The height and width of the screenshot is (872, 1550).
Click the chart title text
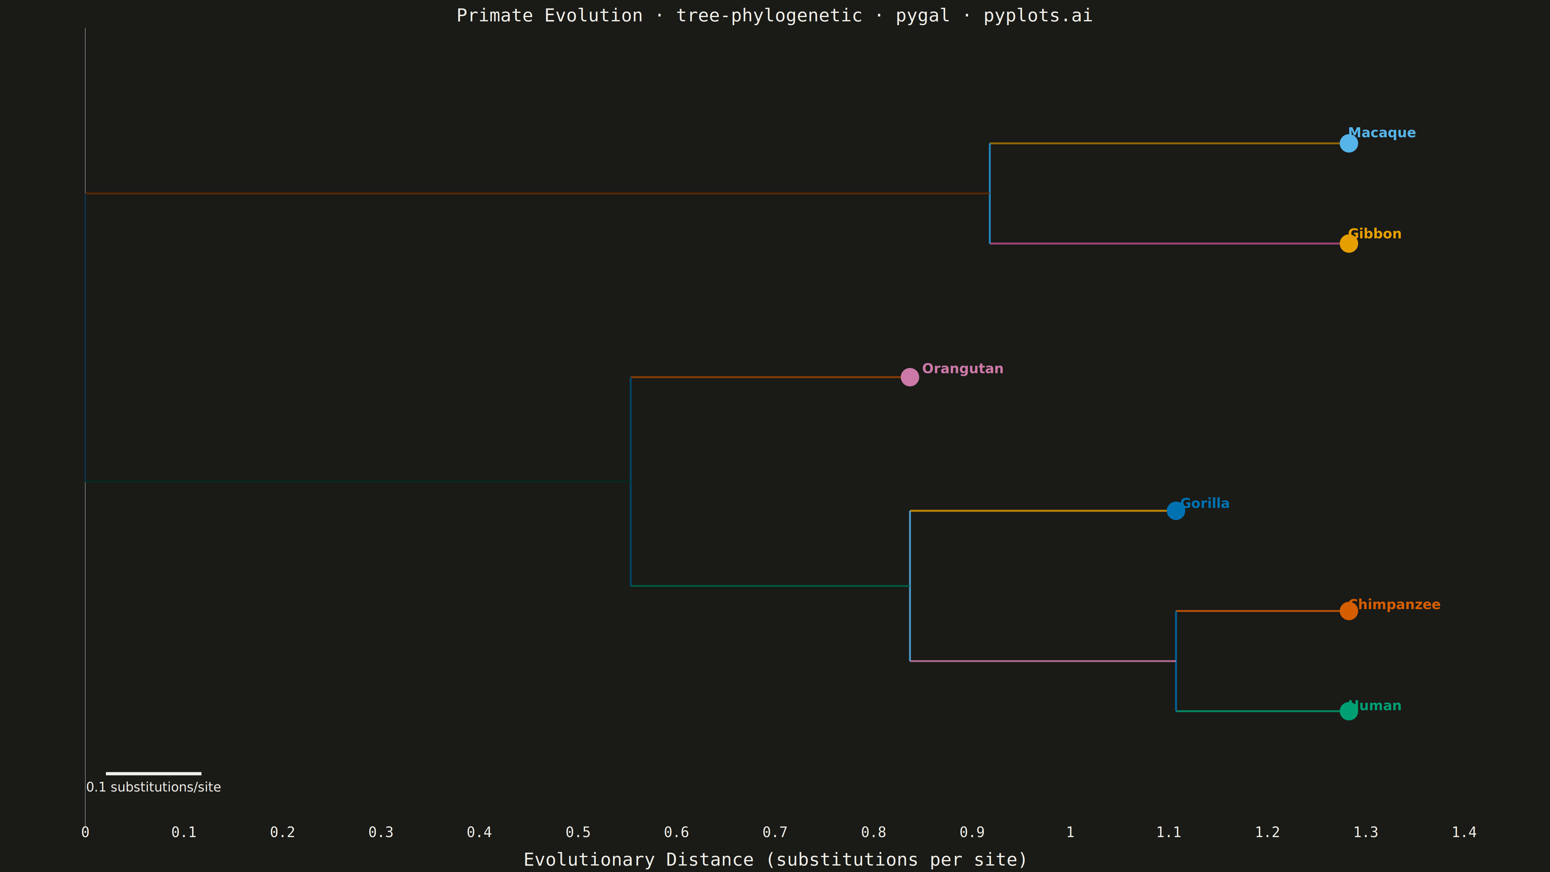coord(774,16)
